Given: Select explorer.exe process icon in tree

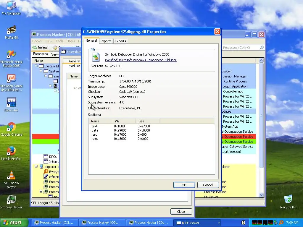Looking at the screenshot, I should [41, 167].
